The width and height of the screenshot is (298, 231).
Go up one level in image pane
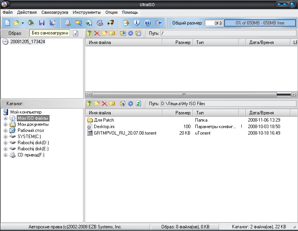click(x=89, y=33)
